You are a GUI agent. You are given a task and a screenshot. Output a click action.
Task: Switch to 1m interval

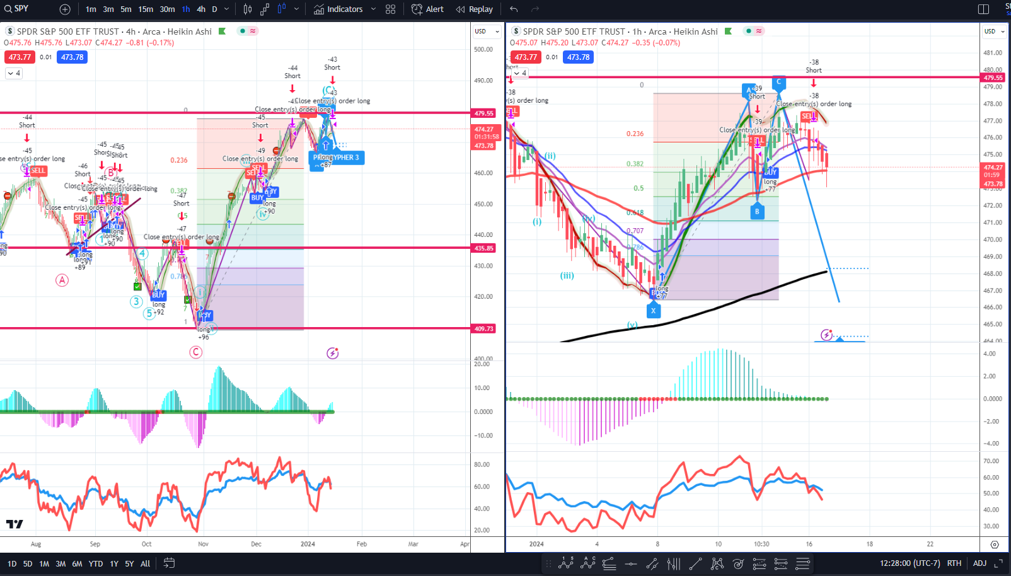pos(91,9)
